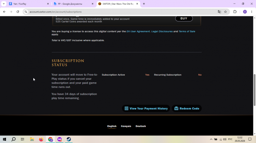This screenshot has height=143, width=256.
Task: Switch to the FP Google Docs tab
Action: pos(73,4)
